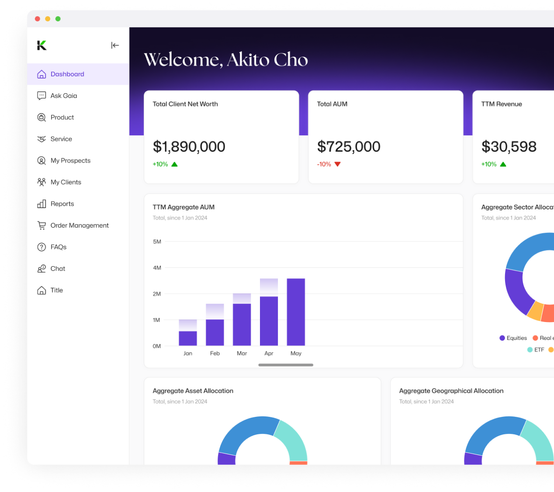Collapse the sidebar with the arrow control
This screenshot has height=492, width=554.
click(x=115, y=45)
